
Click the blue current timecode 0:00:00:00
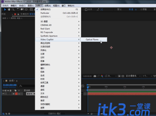10,85
